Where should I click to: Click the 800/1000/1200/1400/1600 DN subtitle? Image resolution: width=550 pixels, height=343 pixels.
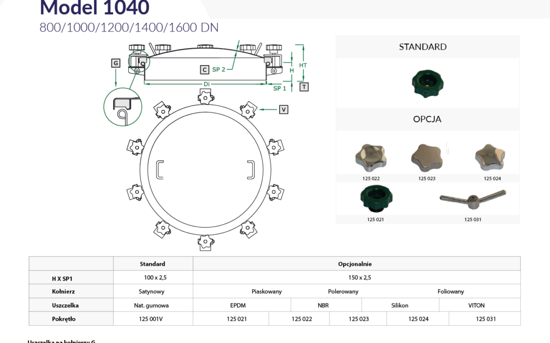pyautogui.click(x=129, y=27)
